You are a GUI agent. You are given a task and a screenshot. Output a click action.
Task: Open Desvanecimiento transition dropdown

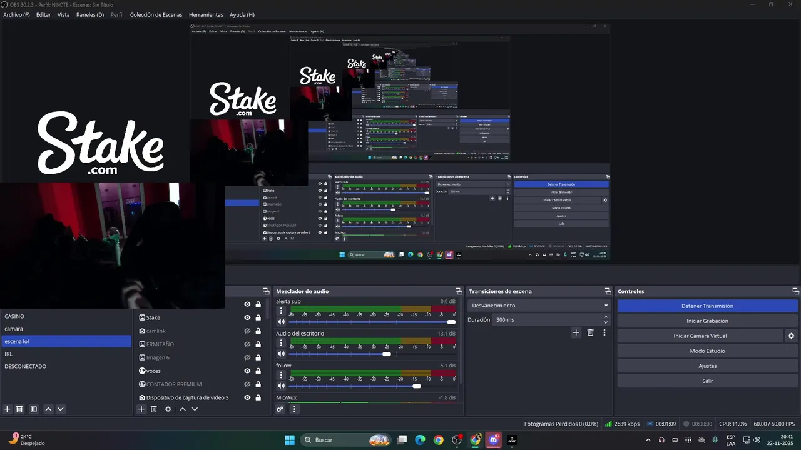point(539,306)
